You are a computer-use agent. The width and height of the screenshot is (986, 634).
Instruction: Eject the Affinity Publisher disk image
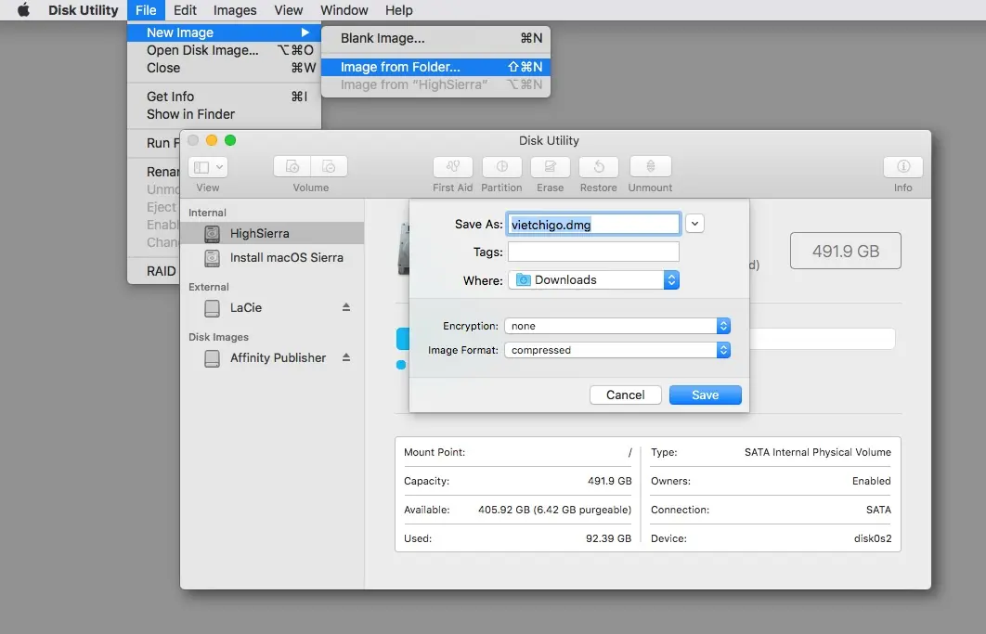click(346, 357)
